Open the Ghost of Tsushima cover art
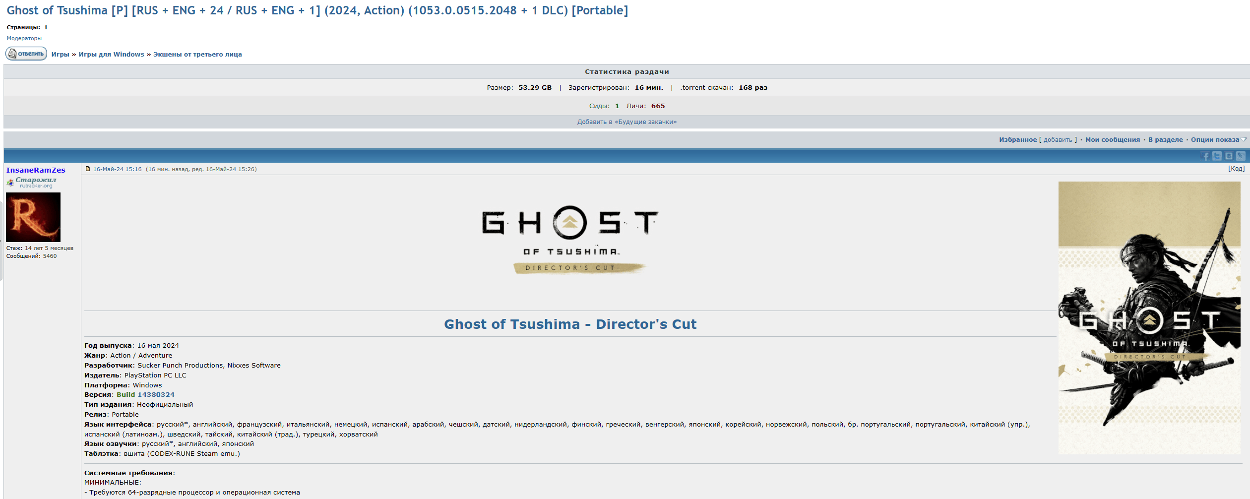 pos(1149,318)
